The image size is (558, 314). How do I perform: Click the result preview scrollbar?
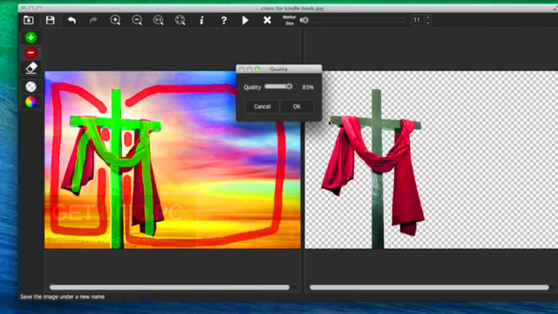coord(429,287)
